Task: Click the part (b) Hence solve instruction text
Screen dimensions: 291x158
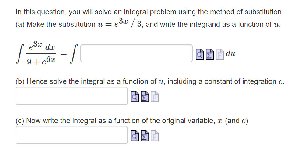Action: 150,81
